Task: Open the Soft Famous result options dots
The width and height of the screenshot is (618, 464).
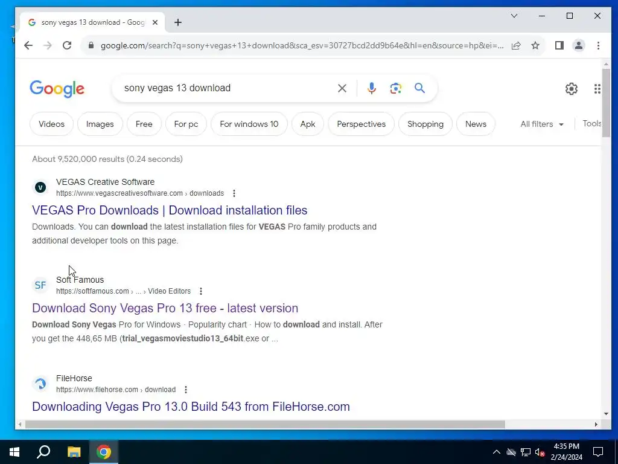Action: click(201, 291)
